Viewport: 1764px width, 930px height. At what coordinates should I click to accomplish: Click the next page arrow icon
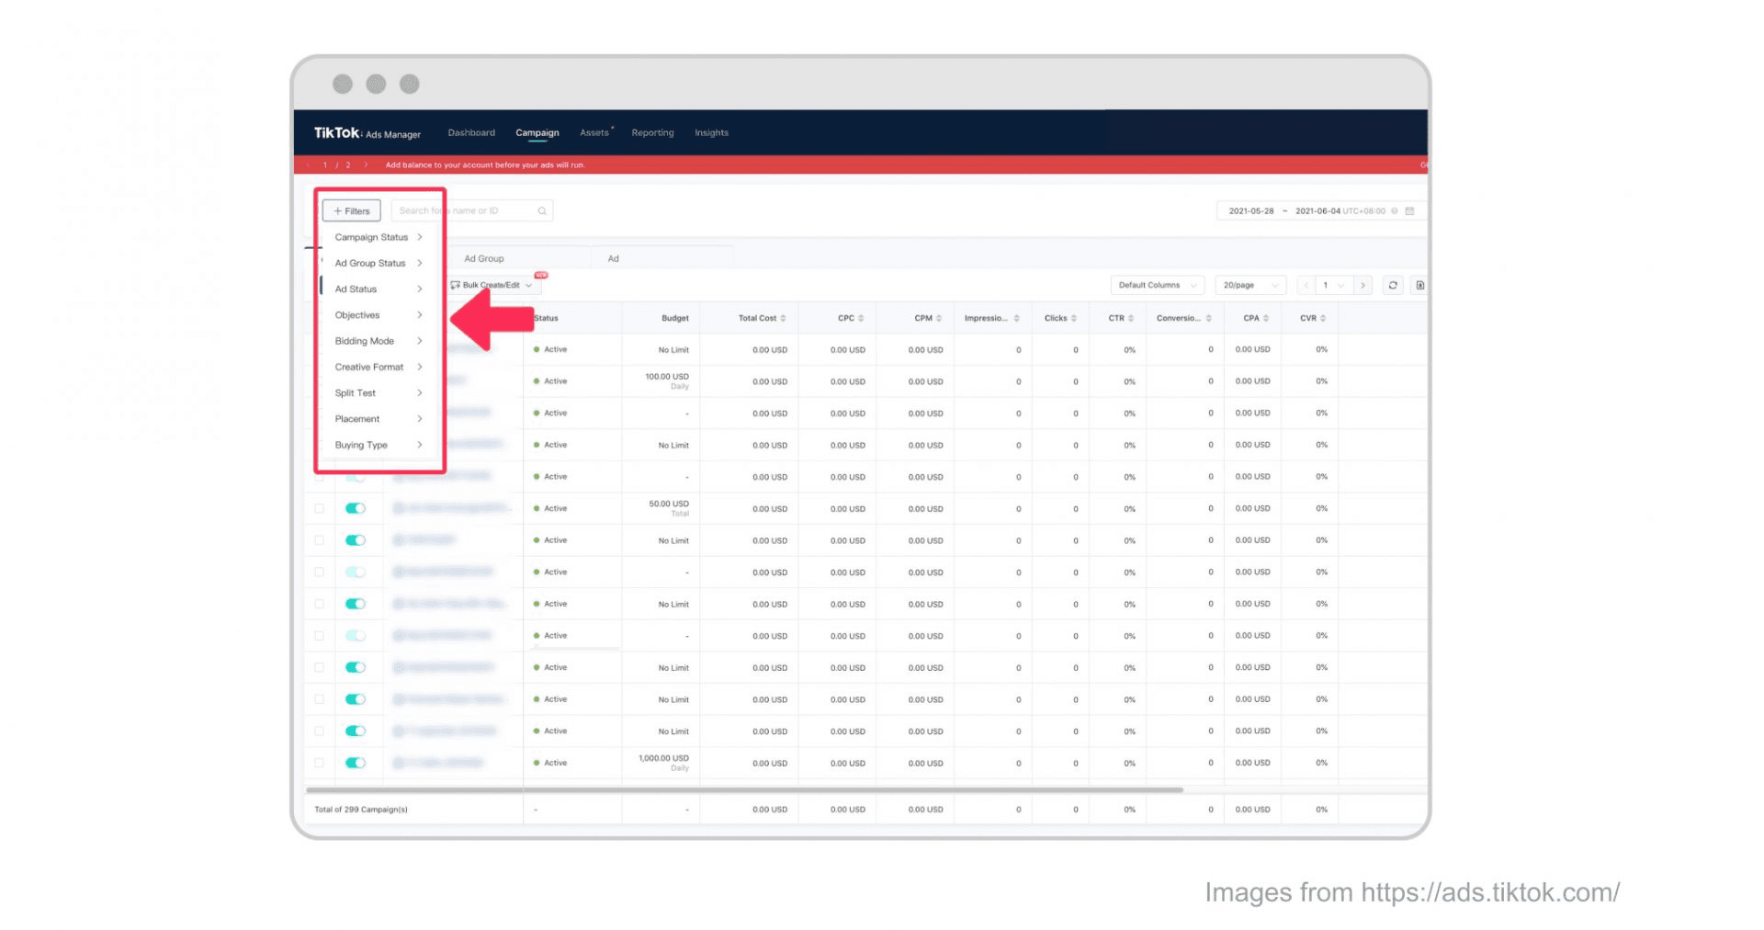pos(1364,285)
